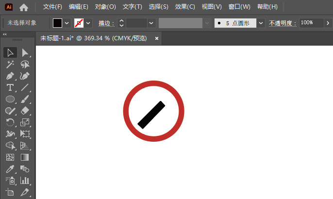Click the black diagonal bar on canvas
The height and width of the screenshot is (199, 333).
tap(151, 115)
